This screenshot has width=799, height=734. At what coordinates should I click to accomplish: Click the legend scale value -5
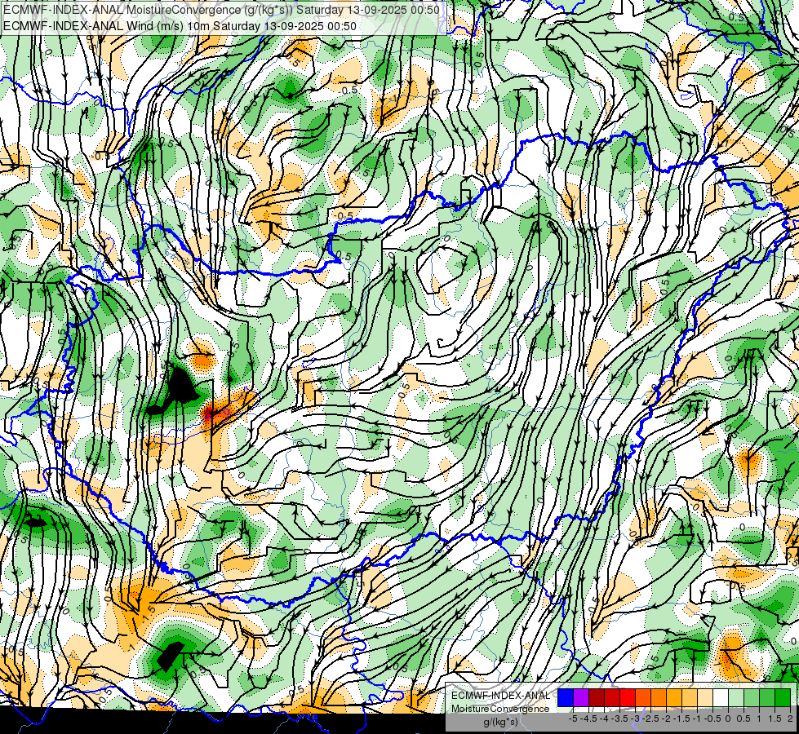[573, 719]
